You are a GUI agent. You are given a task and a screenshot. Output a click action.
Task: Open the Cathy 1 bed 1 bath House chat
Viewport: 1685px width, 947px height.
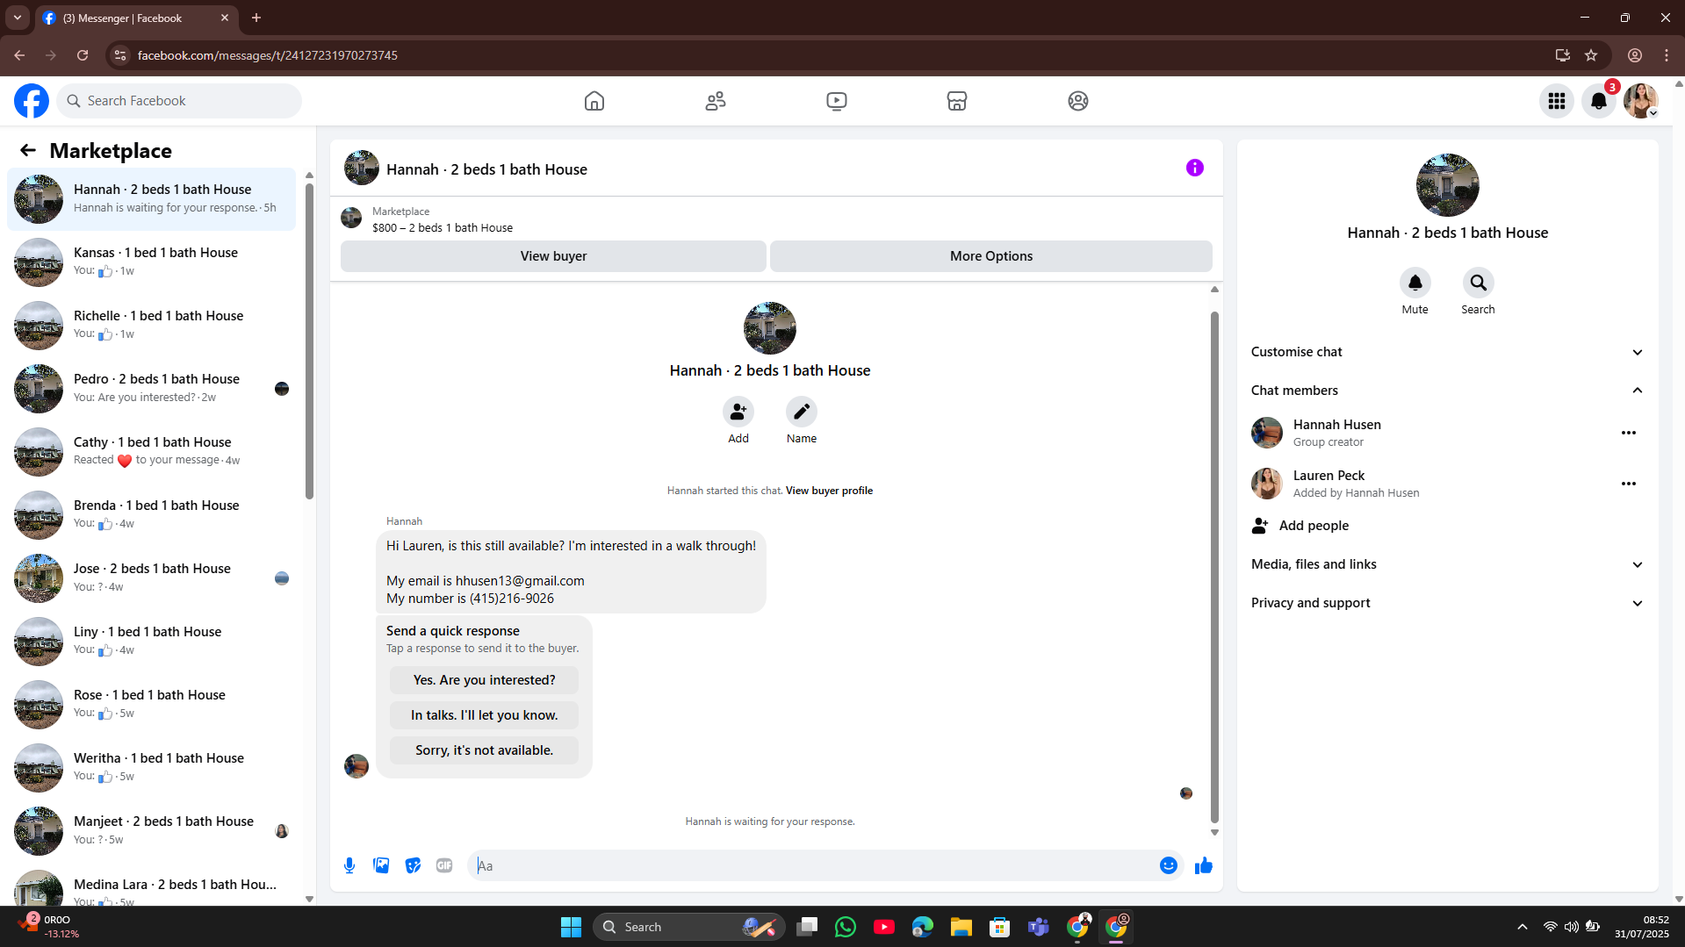(x=151, y=452)
